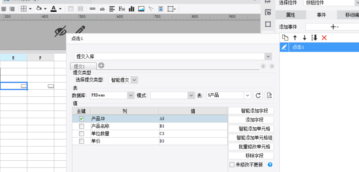The width and height of the screenshot is (359, 172).
Task: Check primary key for 产品名称
Action: coord(82,126)
